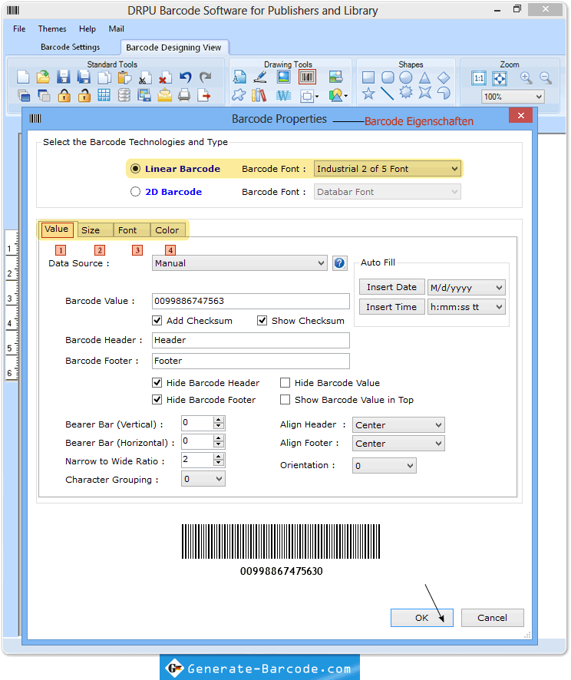This screenshot has height=680, width=571.
Task: Enable Show Barcode Value in Top
Action: click(x=285, y=399)
